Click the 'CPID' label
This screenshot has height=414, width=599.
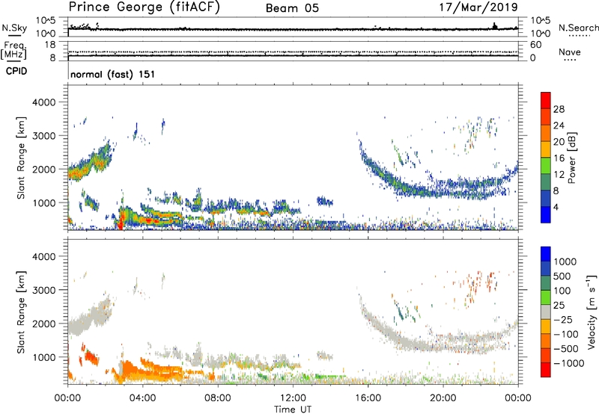coord(16,71)
